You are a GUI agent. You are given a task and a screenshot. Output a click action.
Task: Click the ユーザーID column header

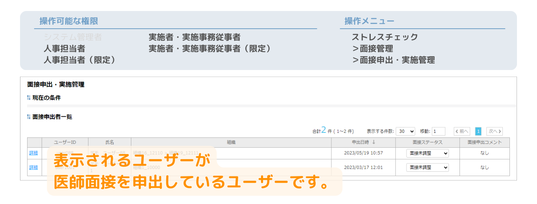[x=65, y=142]
